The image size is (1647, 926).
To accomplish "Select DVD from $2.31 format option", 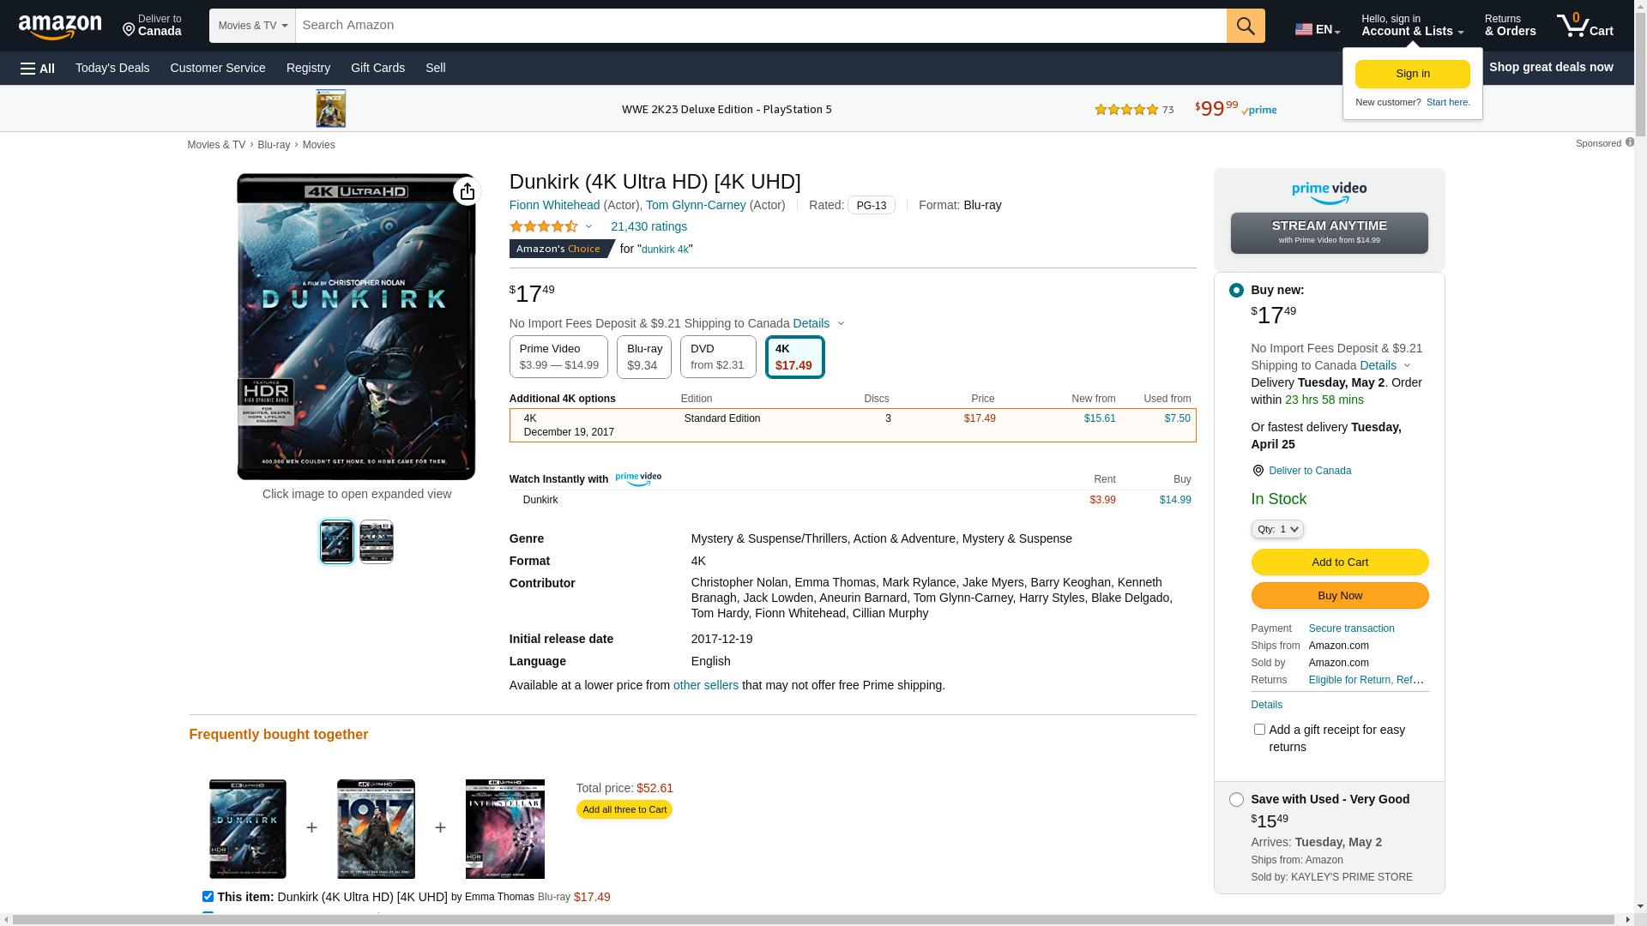I will point(718,357).
